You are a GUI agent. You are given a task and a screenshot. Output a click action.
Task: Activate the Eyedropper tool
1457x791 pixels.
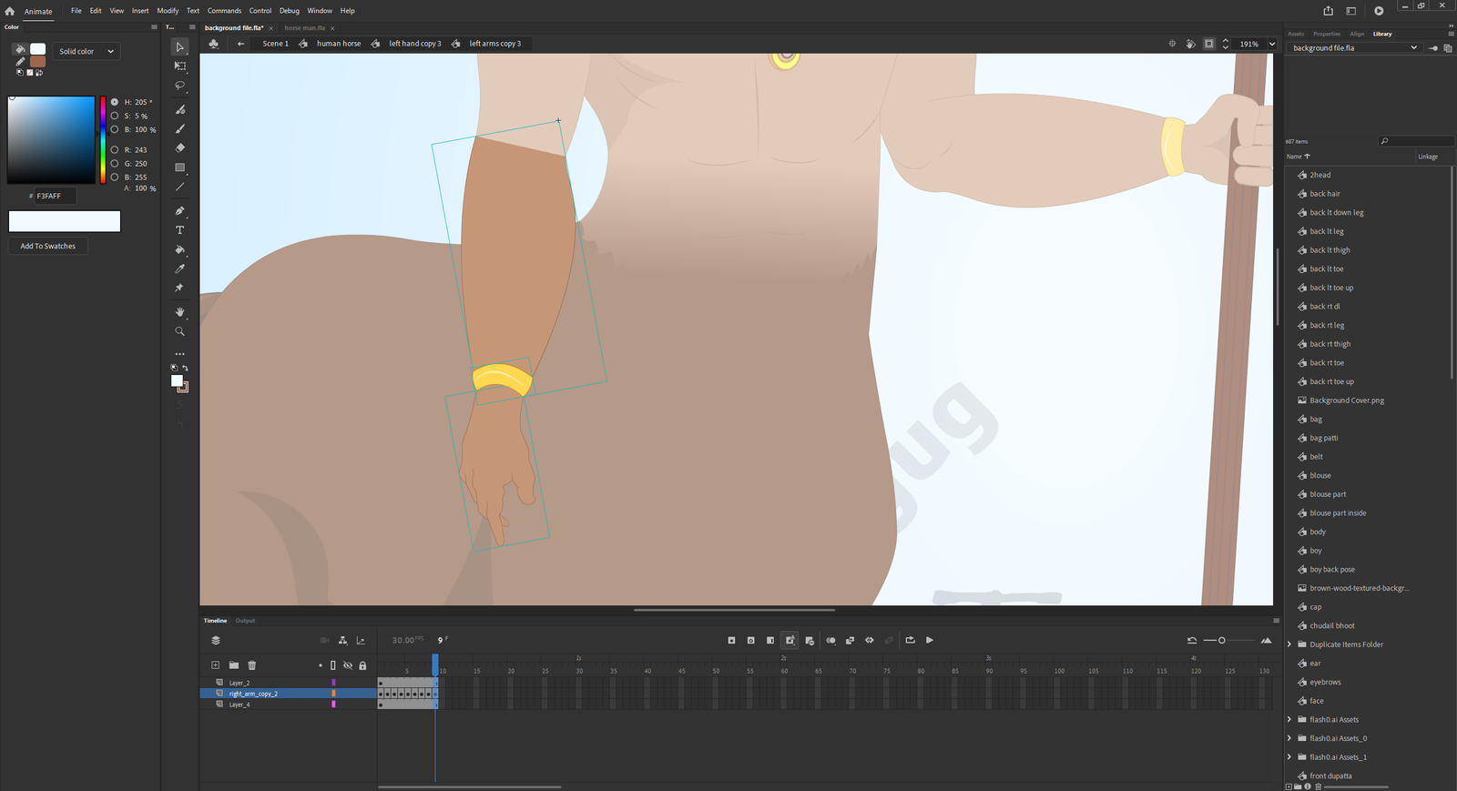point(180,269)
